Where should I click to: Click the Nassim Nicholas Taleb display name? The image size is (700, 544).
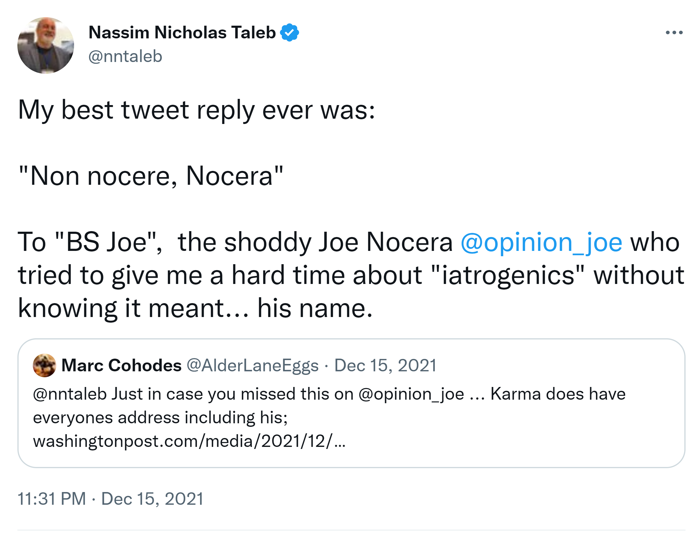coord(182,32)
